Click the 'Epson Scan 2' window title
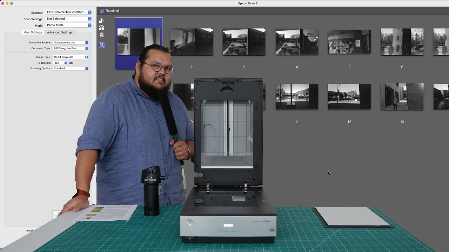The width and height of the screenshot is (449, 252). pos(248,3)
